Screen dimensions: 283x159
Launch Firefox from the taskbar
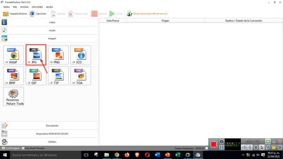pyautogui.click(x=127, y=155)
